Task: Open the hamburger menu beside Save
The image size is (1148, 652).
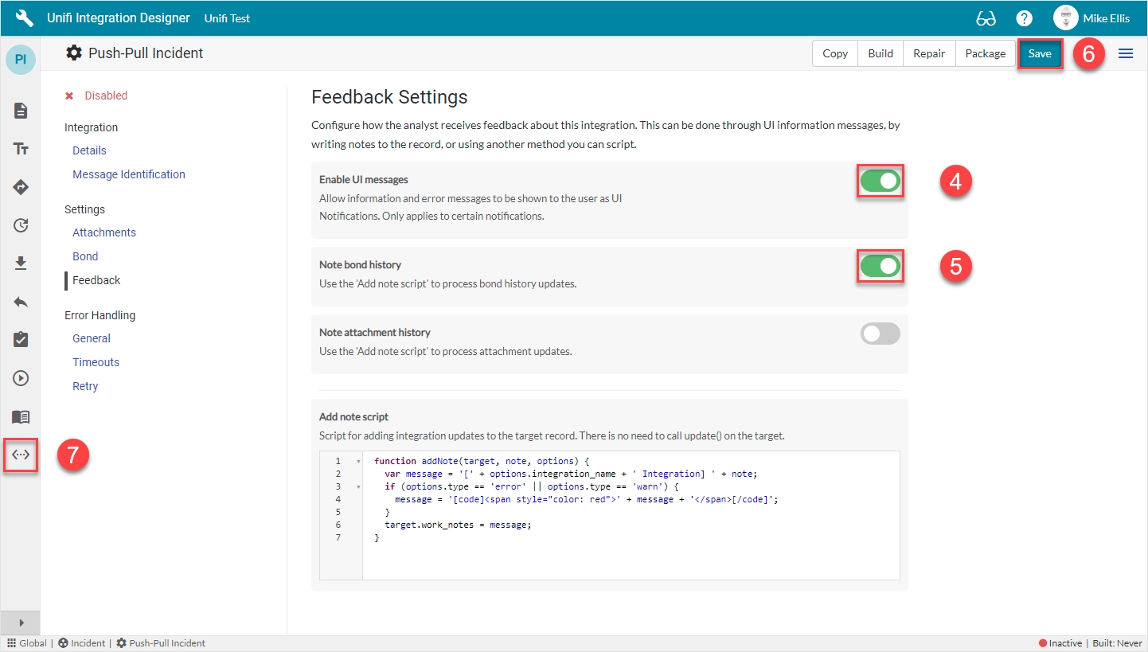Action: (x=1126, y=53)
